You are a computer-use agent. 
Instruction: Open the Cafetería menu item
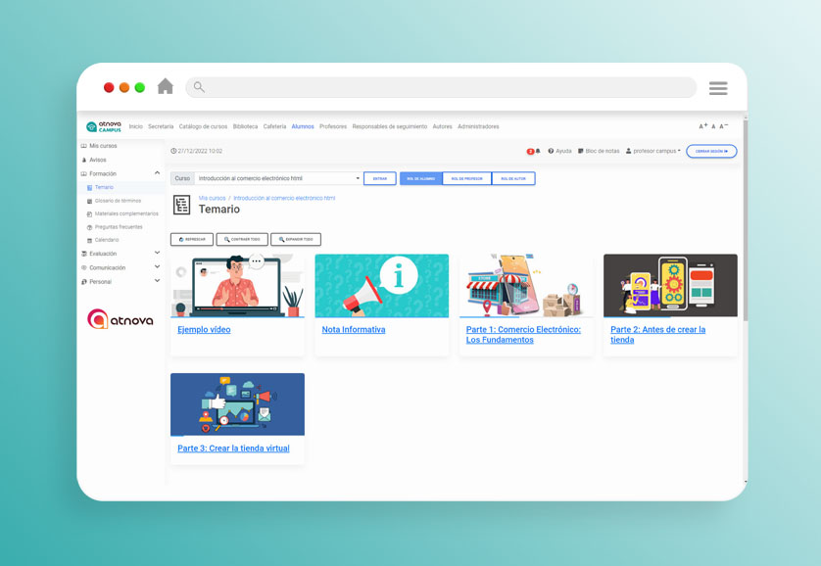click(x=275, y=126)
